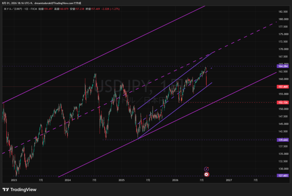
Task: Click the 175.000 price axis tick
Action: (283, 34)
